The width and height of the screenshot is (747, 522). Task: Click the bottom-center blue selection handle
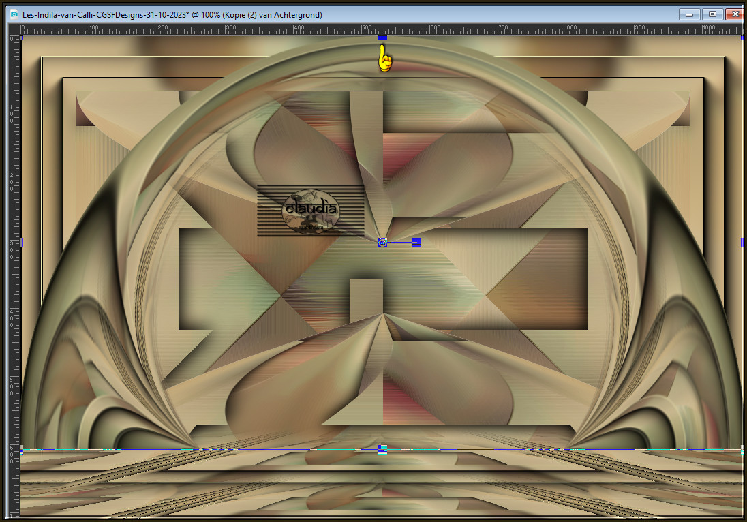click(382, 448)
